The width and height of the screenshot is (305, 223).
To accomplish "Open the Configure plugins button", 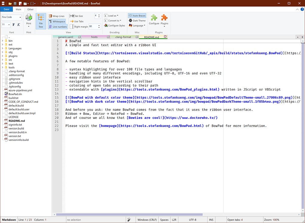I will [154, 19].
